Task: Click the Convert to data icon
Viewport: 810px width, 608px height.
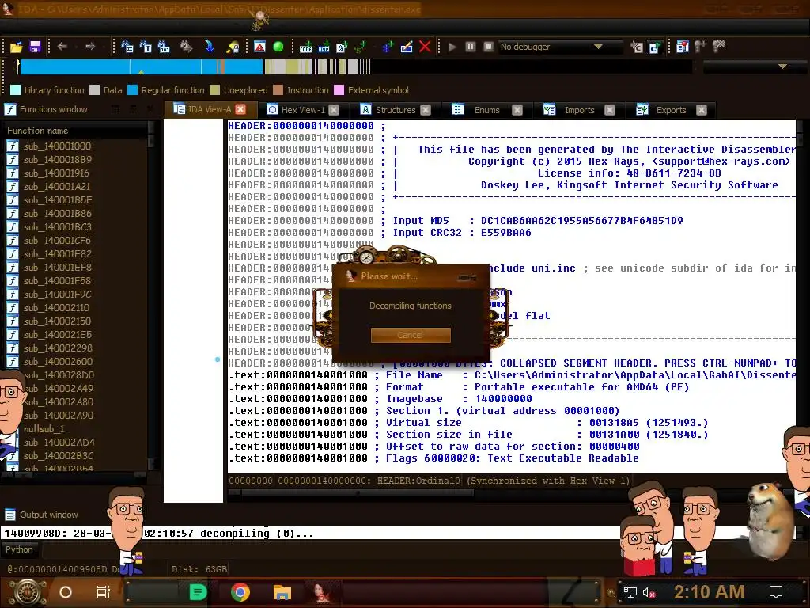Action: (x=324, y=47)
